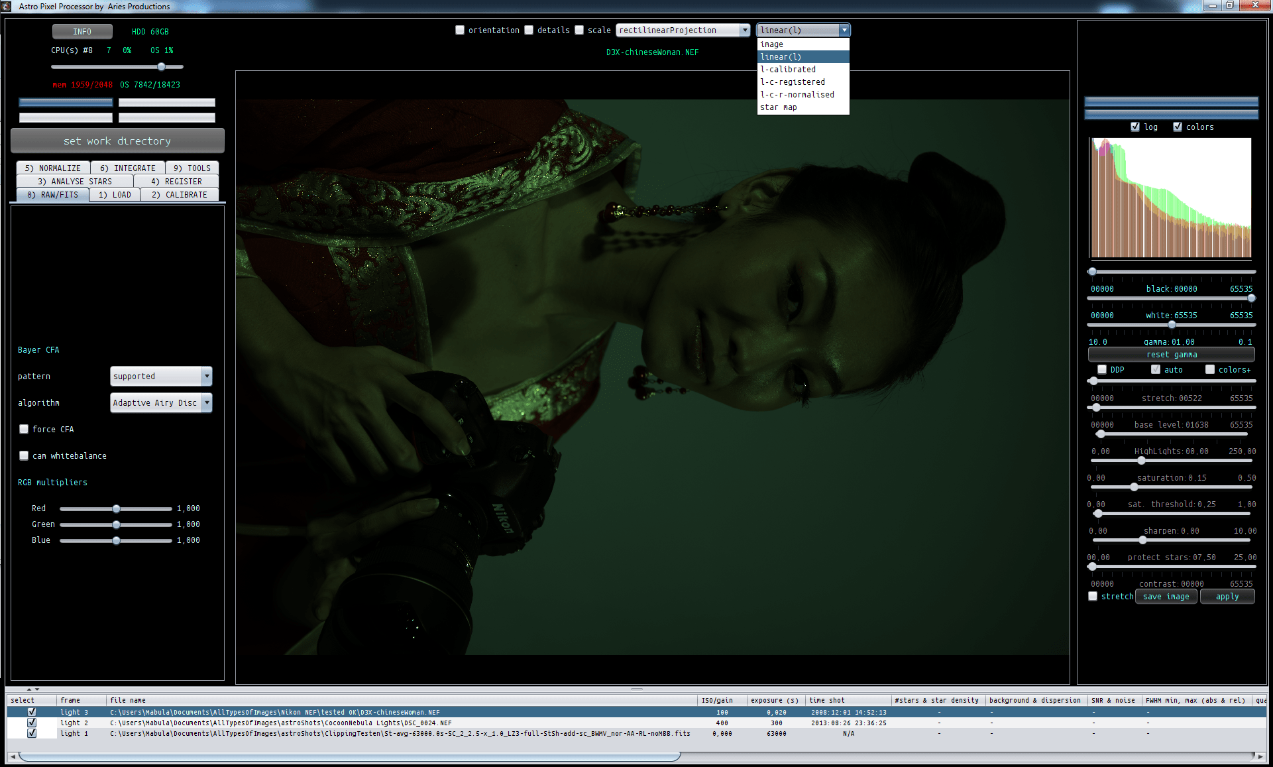Click the set work directory button
Viewport: 1273px width, 767px height.
117,141
